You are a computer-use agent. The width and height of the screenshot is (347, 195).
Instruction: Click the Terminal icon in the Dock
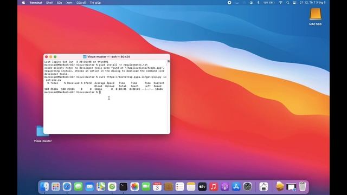pos(123,186)
